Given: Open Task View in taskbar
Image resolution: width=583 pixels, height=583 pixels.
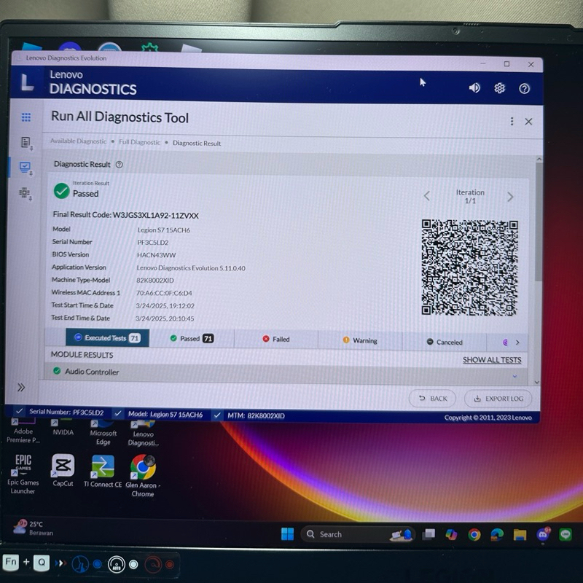Looking at the screenshot, I should [429, 534].
